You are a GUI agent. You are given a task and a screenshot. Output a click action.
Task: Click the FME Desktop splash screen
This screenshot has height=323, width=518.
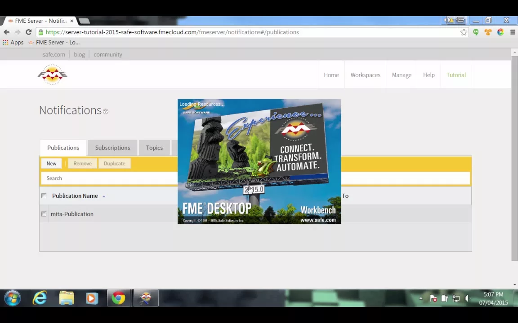[x=259, y=161]
